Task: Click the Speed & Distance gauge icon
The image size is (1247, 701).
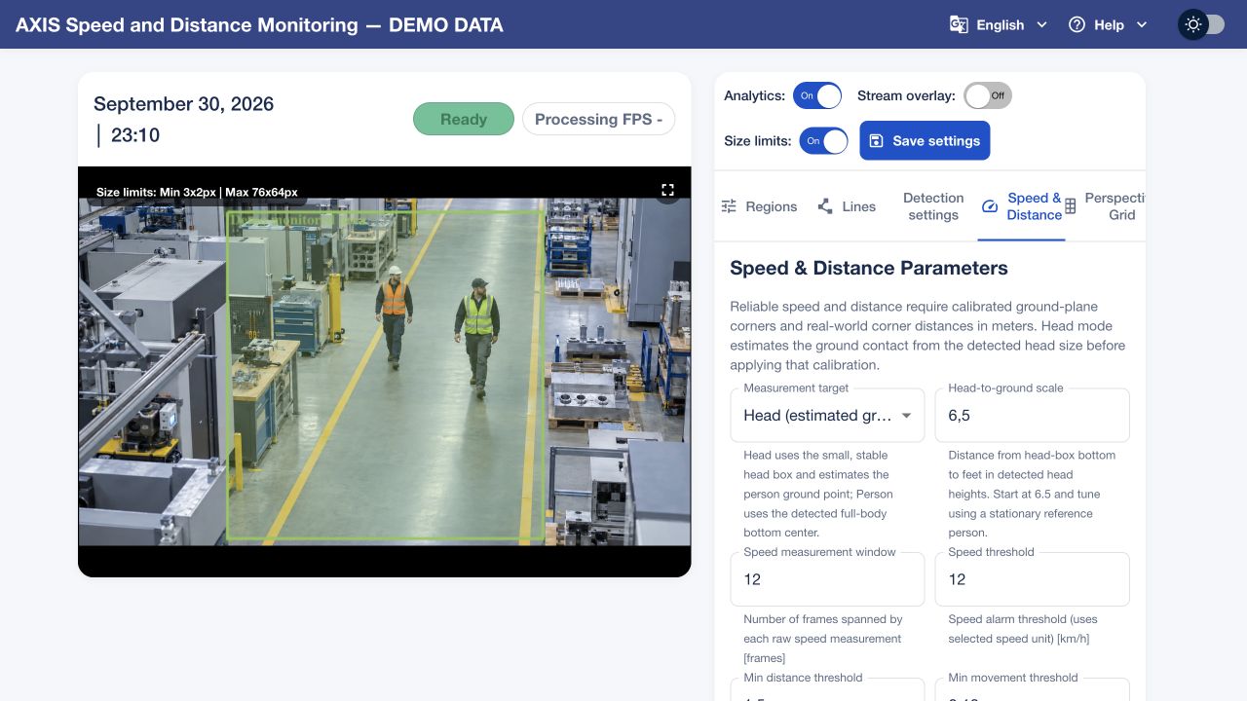Action: pos(990,206)
